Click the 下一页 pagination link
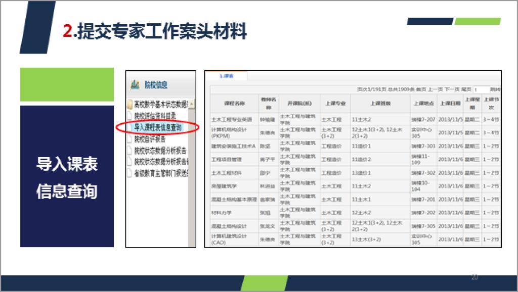This screenshot has width=518, height=292. (452, 89)
